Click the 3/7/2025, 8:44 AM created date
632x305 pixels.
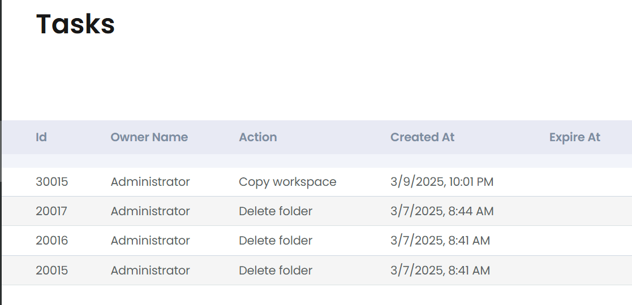pos(442,211)
